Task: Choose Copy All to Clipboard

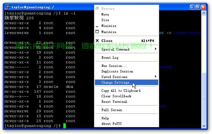Action: point(127,91)
